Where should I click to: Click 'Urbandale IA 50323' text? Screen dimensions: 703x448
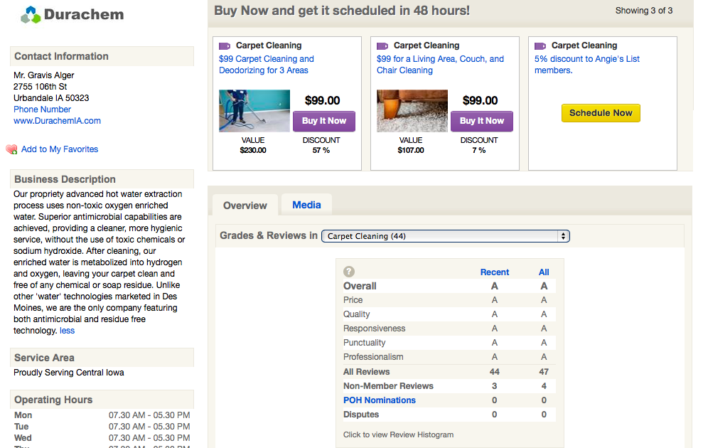coord(51,97)
